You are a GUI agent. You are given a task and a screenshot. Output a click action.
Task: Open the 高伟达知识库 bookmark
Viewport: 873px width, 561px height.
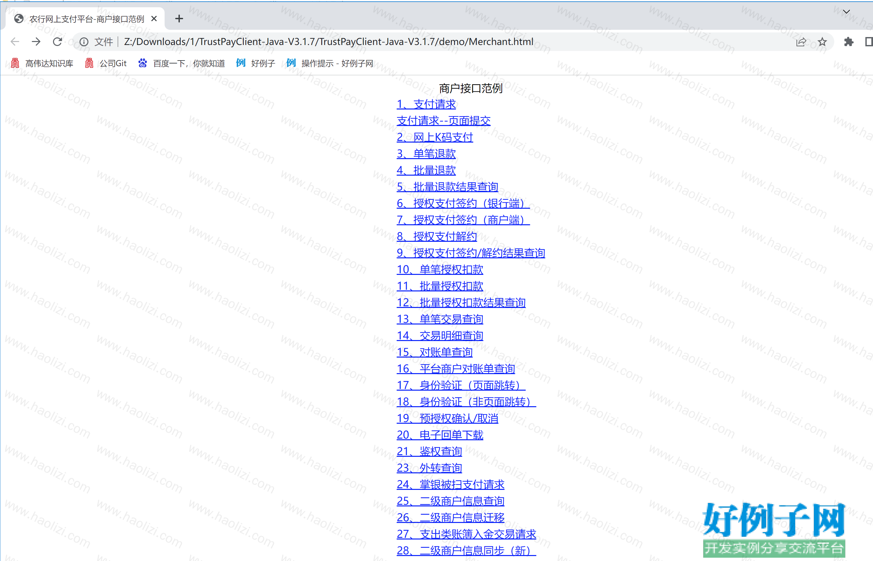[42, 64]
